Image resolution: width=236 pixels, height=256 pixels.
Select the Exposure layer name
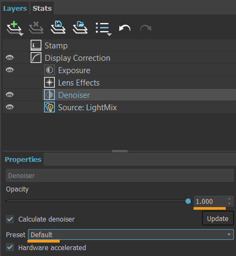click(74, 70)
